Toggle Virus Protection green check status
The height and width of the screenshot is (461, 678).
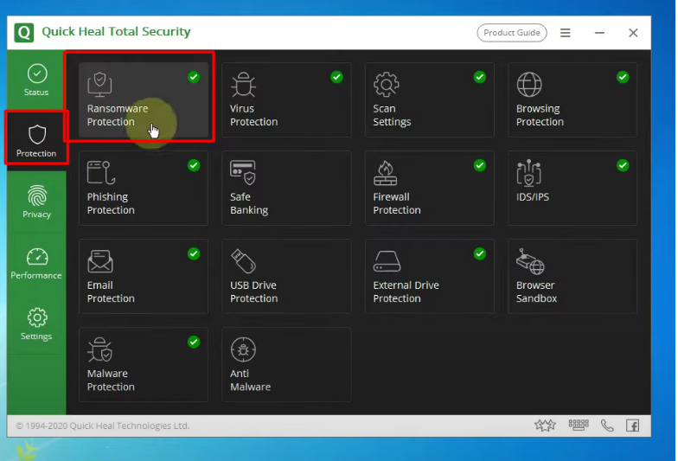coord(337,77)
